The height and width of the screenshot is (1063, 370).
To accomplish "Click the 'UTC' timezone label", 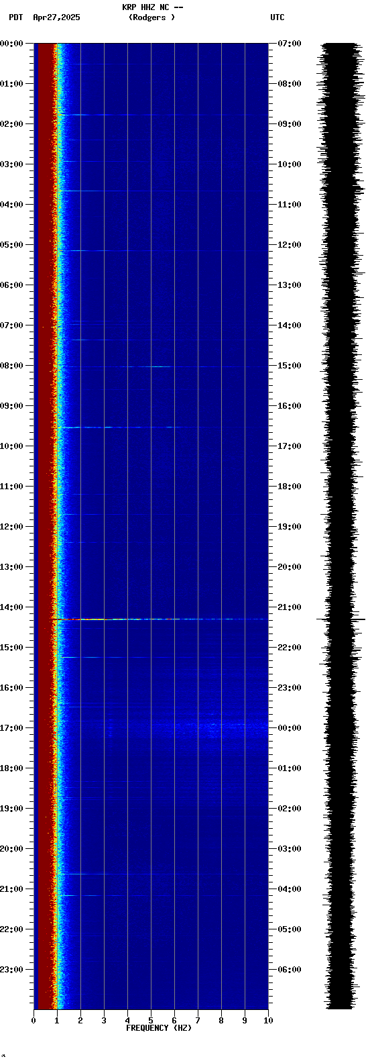I will pyautogui.click(x=277, y=17).
